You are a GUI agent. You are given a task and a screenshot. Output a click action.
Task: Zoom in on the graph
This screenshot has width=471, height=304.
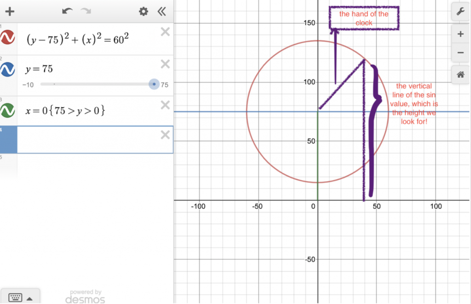[460, 34]
